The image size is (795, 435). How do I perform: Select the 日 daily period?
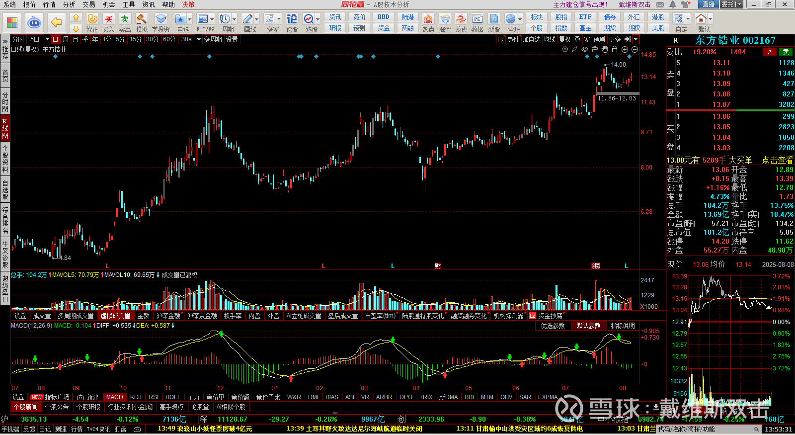click(x=55, y=39)
